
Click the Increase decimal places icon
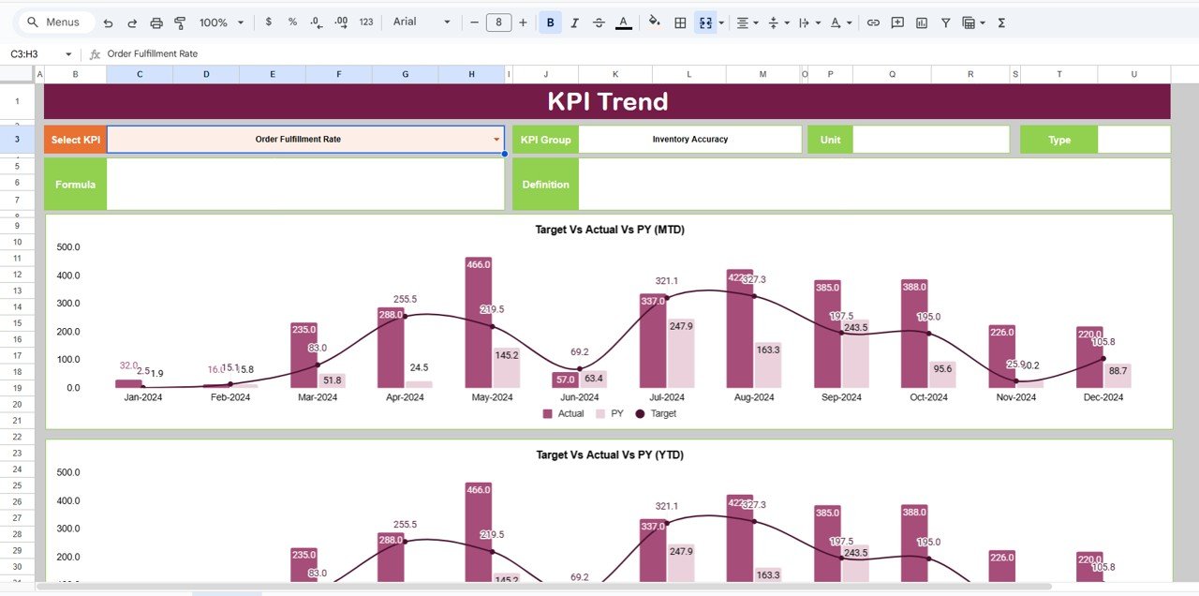tap(340, 22)
